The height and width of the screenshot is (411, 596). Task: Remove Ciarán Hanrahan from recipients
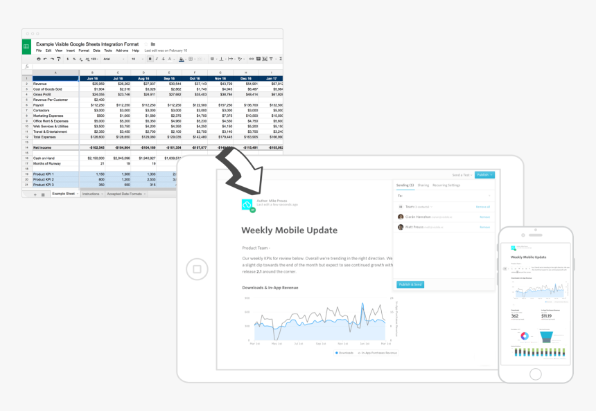click(x=484, y=217)
